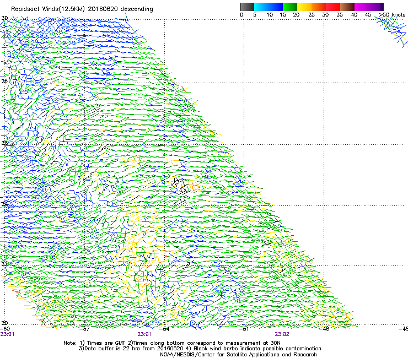Click the "35" label under the color bar
408x358 pixels.
point(340,15)
